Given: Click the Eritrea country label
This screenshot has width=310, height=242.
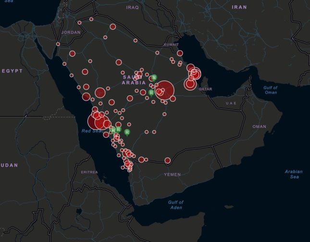Looking at the screenshot, I should pos(89,172).
